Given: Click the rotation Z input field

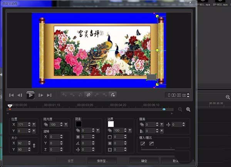Looking at the screenshot, I should point(54,149).
